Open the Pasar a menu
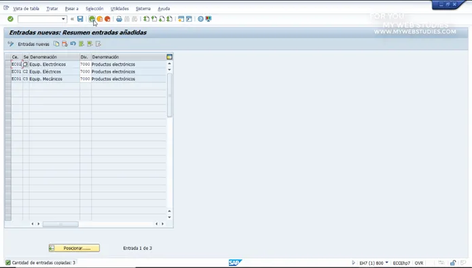Image resolution: width=472 pixels, height=268 pixels. click(x=71, y=9)
